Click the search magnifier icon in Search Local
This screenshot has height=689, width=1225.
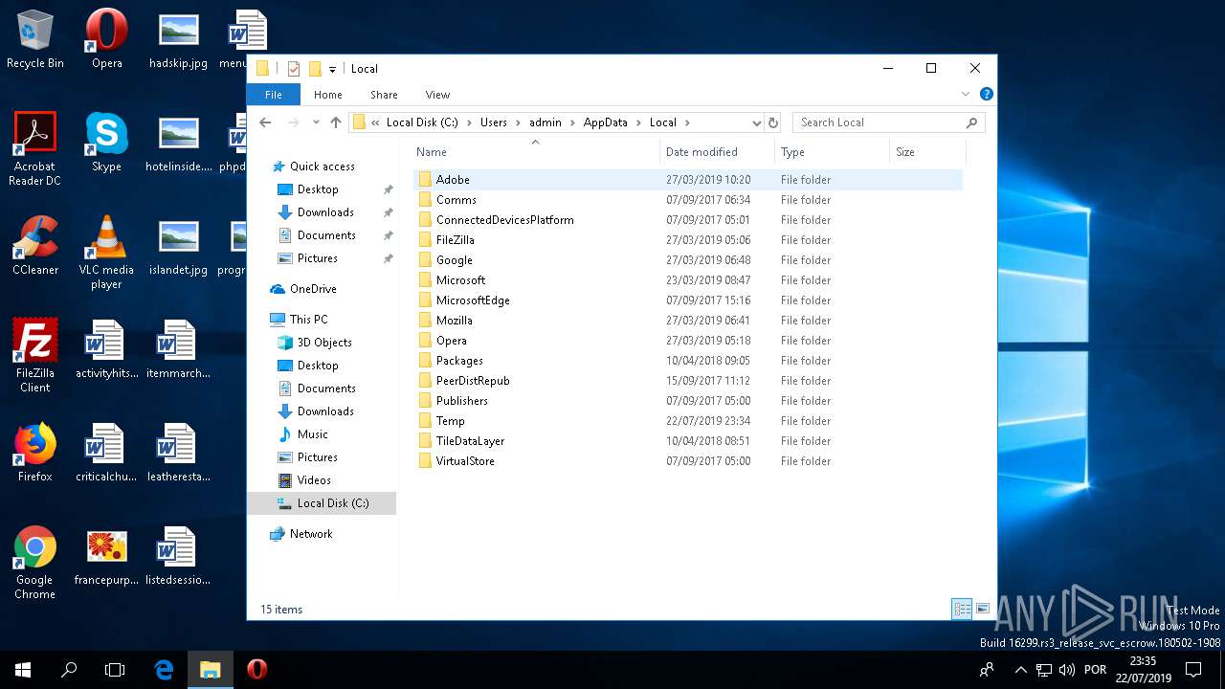click(x=971, y=122)
